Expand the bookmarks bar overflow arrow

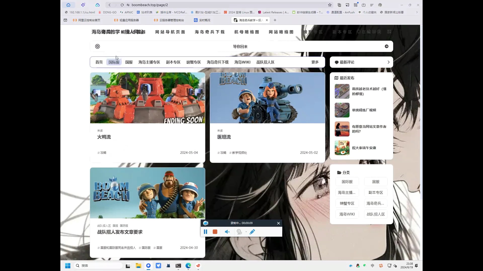[417, 12]
